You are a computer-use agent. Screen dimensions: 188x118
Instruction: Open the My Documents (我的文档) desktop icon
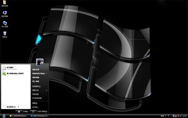[x=5, y=3]
